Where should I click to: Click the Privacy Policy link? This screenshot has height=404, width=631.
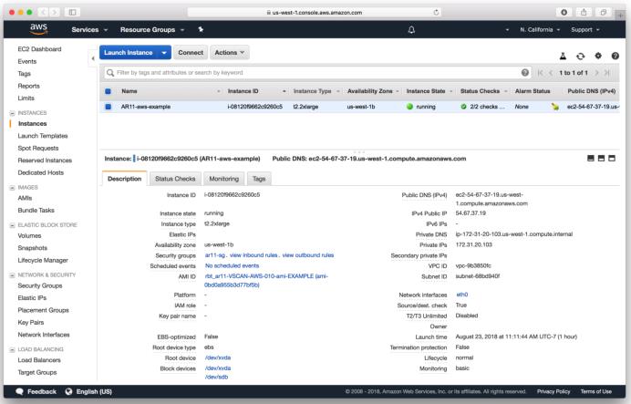point(553,391)
